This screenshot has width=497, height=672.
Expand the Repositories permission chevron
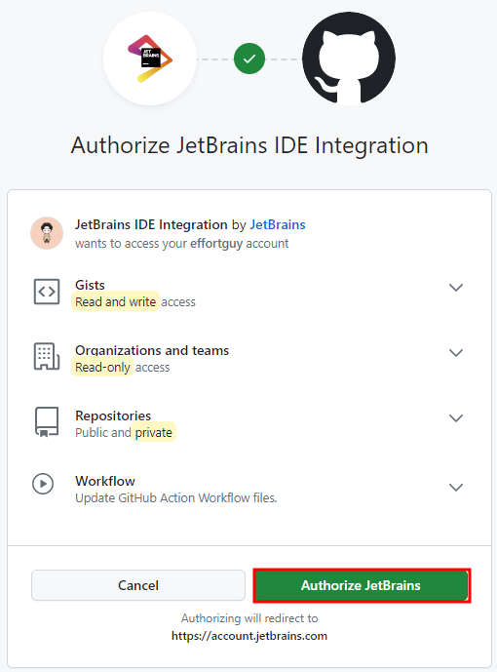coord(456,417)
